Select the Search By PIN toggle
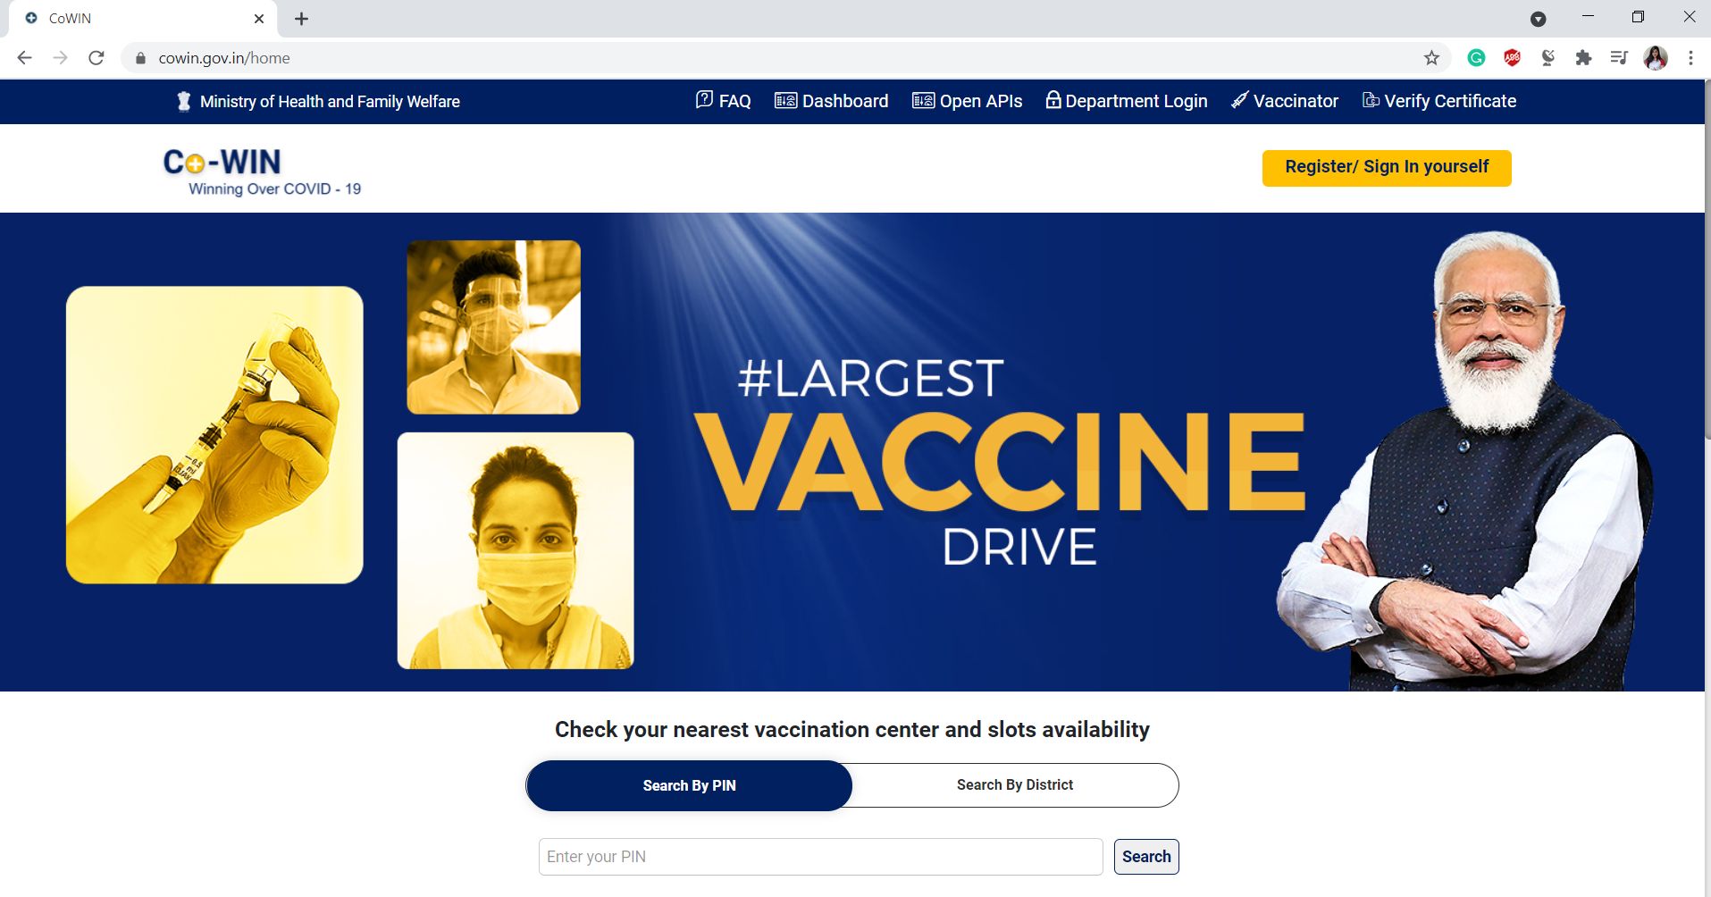Viewport: 1711px width, 897px height. click(x=689, y=785)
